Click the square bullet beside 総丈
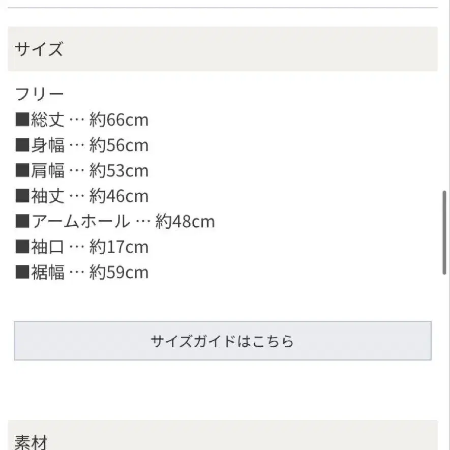This screenshot has height=450, width=450. pyautogui.click(x=22, y=120)
